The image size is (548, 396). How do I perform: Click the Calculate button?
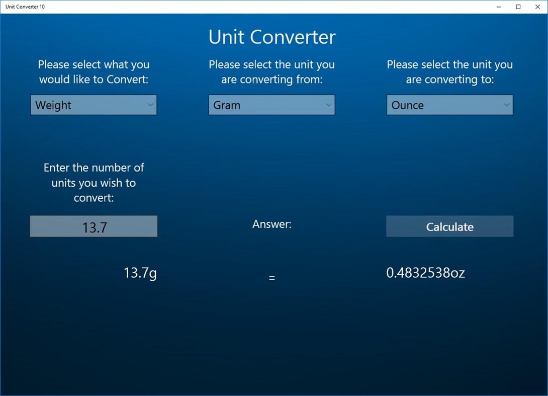449,226
